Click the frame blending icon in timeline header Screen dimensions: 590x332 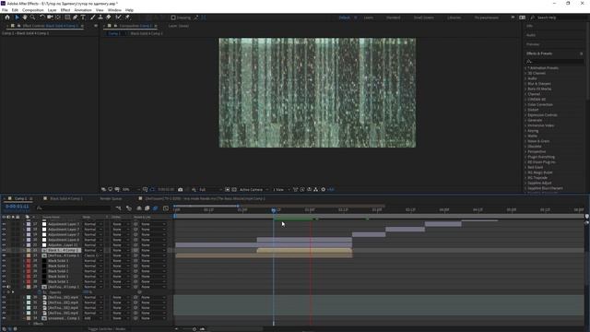pyautogui.click(x=147, y=208)
